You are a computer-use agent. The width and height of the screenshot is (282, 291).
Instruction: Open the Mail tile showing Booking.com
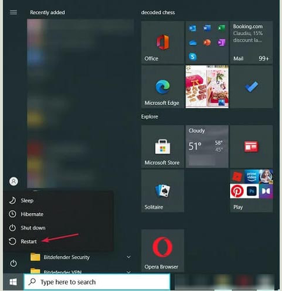251,42
